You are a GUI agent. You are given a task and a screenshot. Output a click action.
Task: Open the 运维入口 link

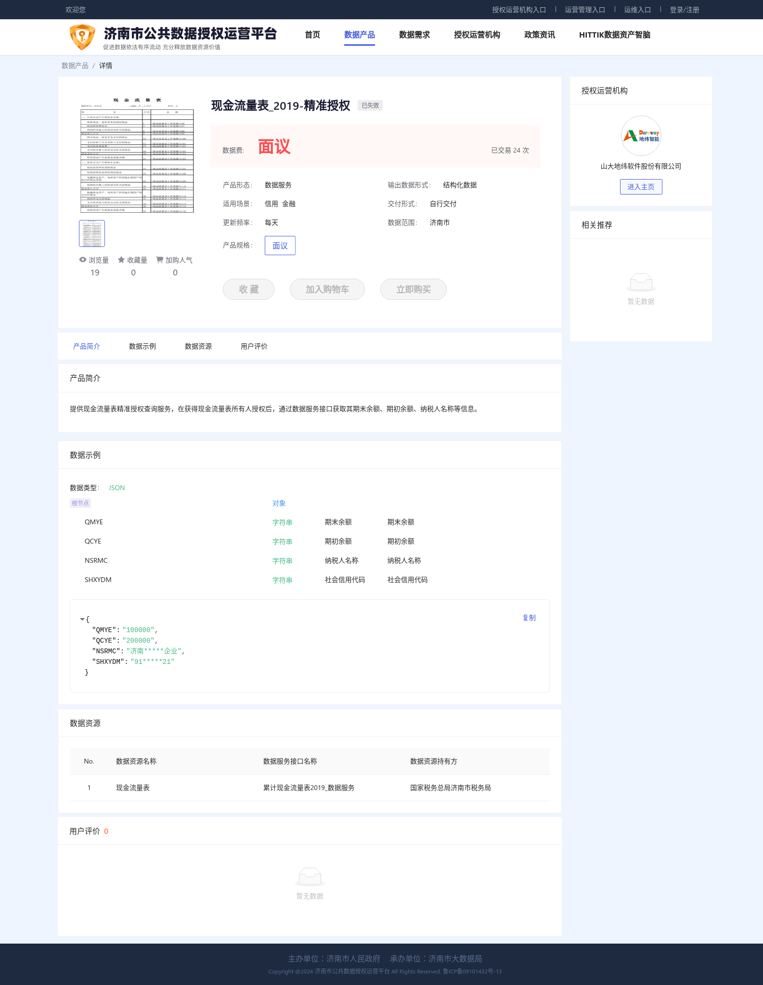click(x=637, y=10)
